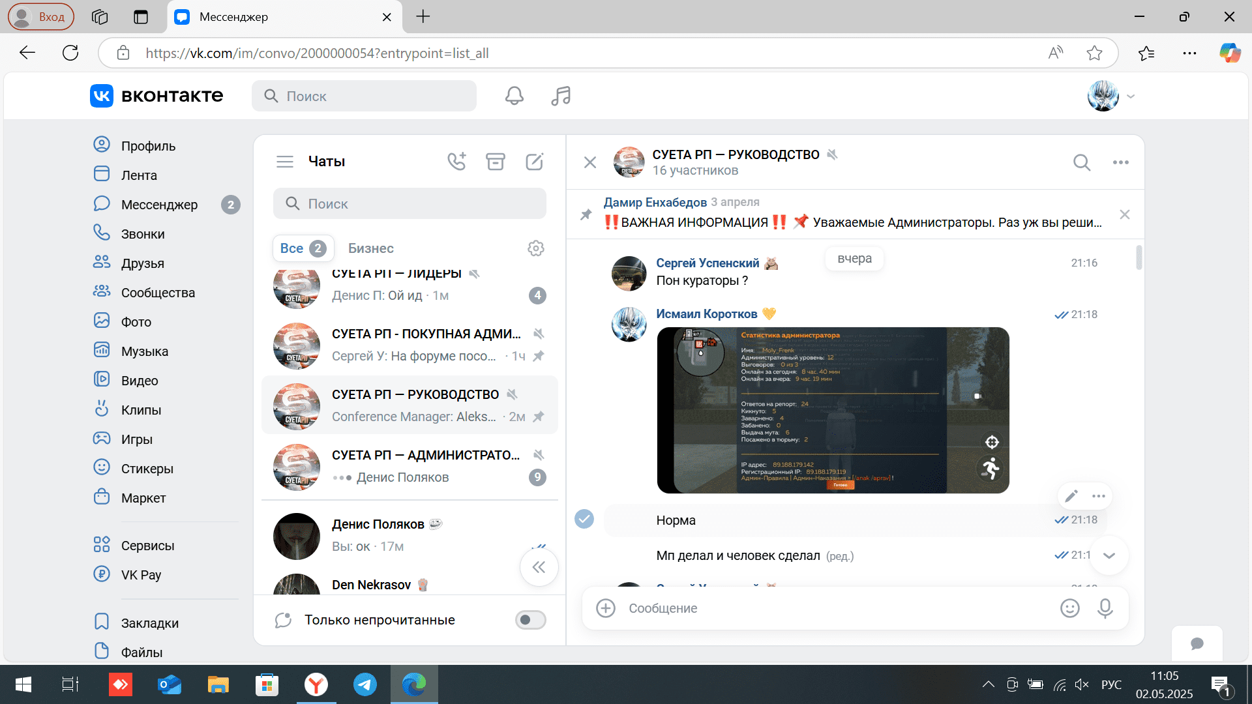This screenshot has width=1252, height=704.
Task: Refresh the browser page
Action: click(x=70, y=53)
